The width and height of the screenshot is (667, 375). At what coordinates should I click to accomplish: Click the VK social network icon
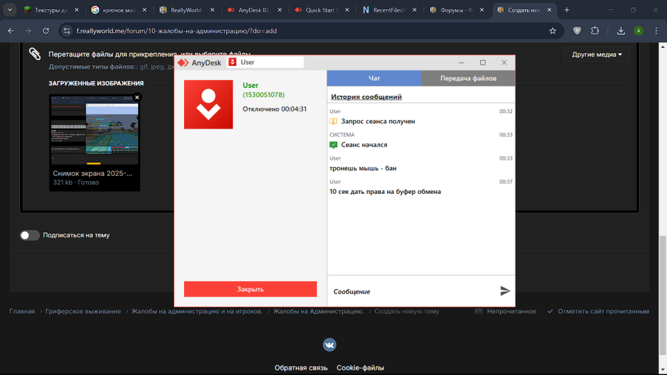[329, 345]
